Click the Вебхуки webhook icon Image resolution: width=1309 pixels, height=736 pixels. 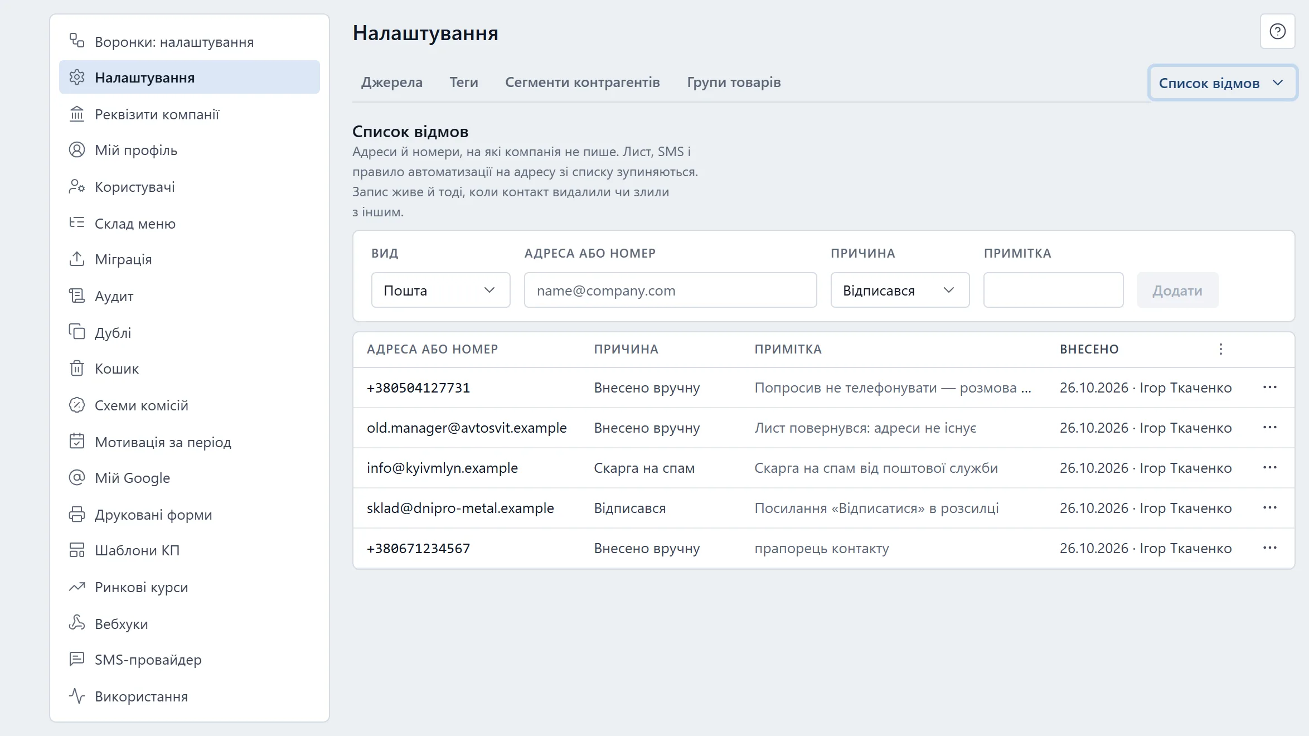pos(76,622)
